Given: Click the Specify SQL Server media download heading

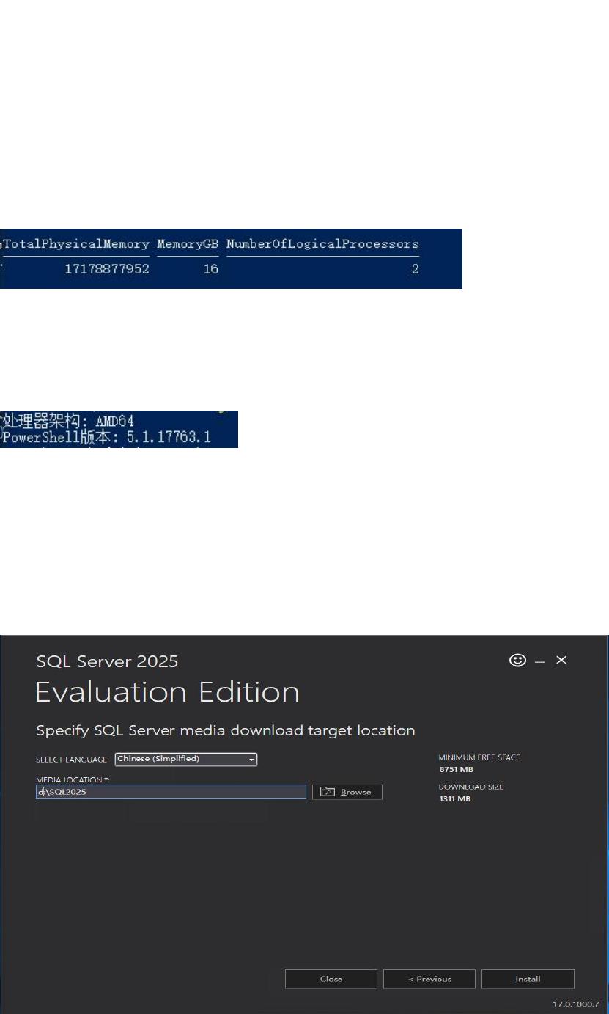Looking at the screenshot, I should (x=226, y=730).
